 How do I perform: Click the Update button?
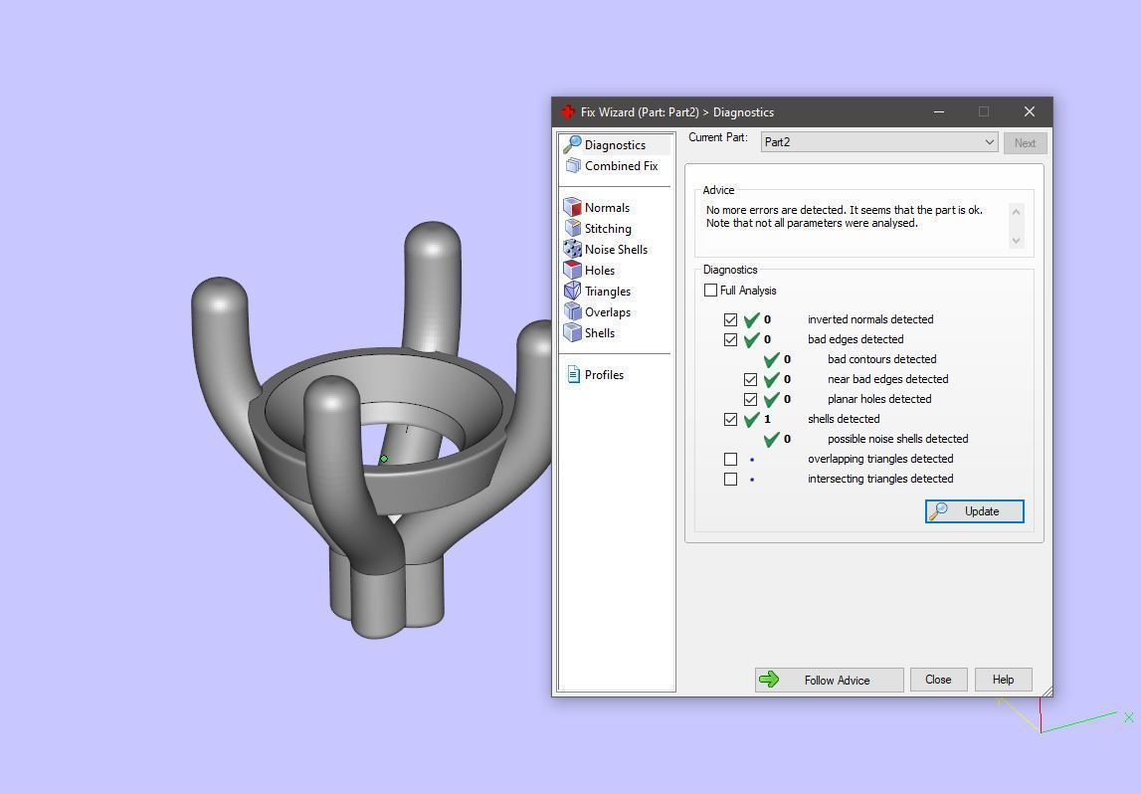[974, 510]
